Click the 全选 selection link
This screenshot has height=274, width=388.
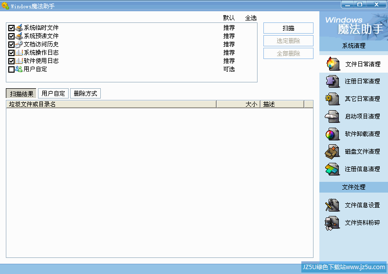tap(251, 18)
